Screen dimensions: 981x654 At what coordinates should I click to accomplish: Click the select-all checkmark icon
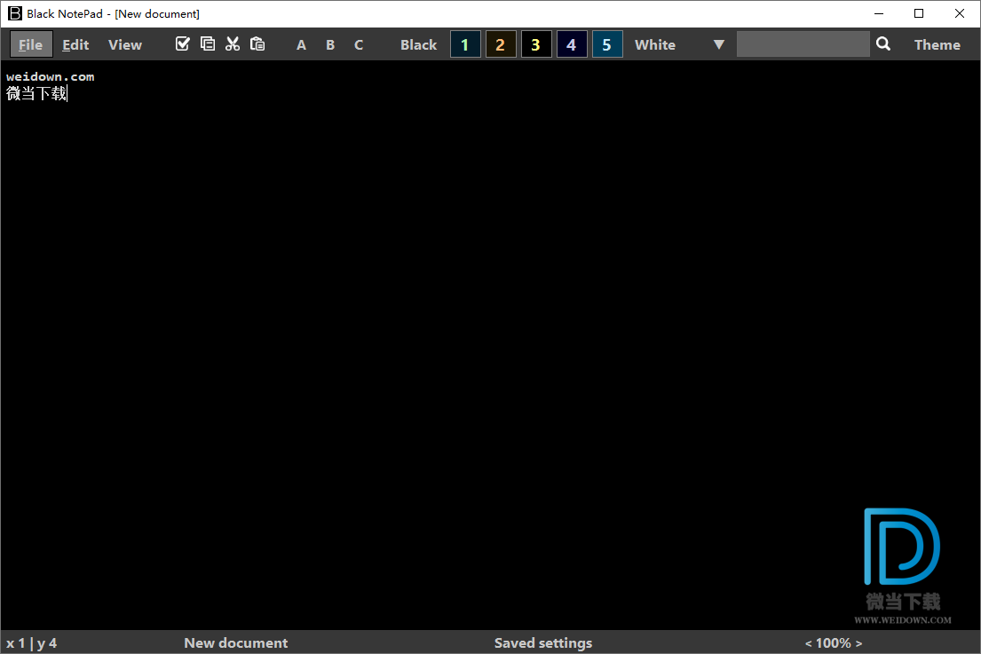point(182,43)
